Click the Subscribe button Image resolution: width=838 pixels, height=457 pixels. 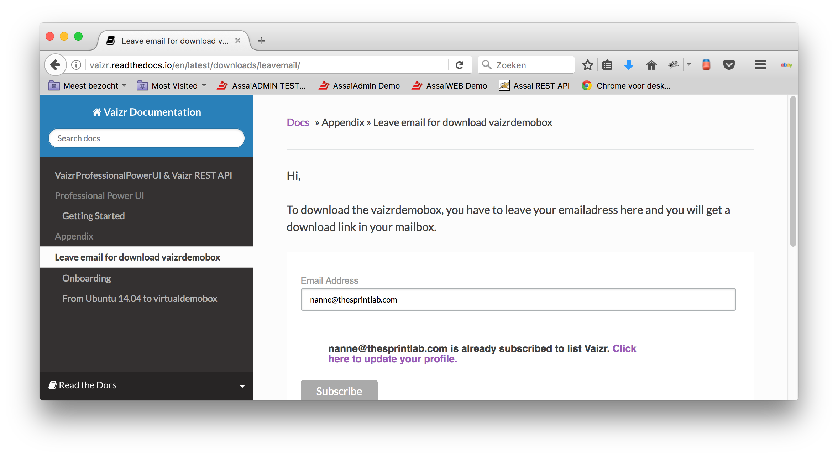[x=339, y=390]
